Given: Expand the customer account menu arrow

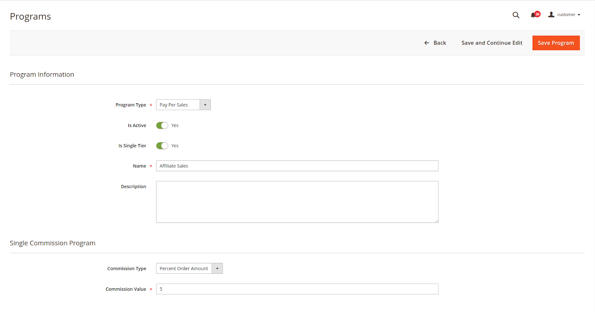Looking at the screenshot, I should 579,15.
